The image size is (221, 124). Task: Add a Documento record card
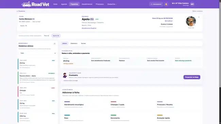click(x=131, y=118)
